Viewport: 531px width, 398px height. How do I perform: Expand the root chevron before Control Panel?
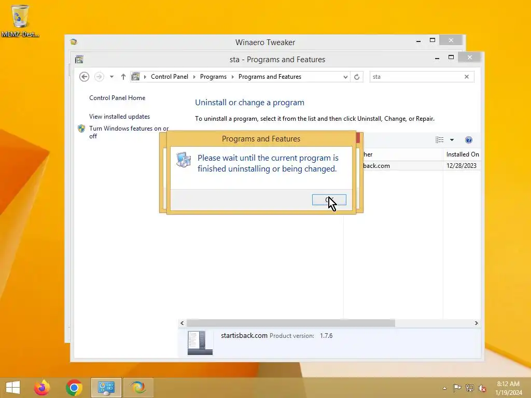click(145, 77)
